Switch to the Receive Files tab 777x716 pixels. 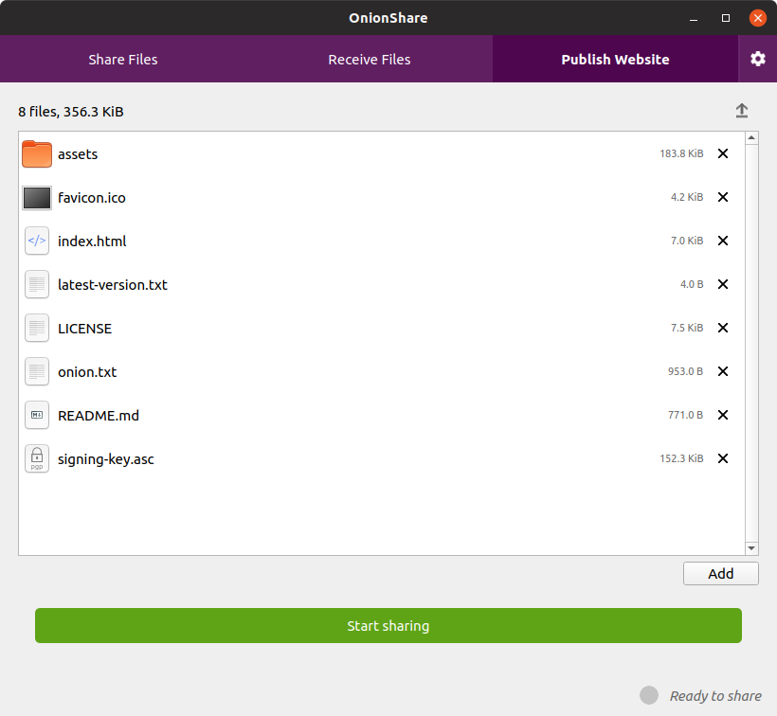pos(369,59)
